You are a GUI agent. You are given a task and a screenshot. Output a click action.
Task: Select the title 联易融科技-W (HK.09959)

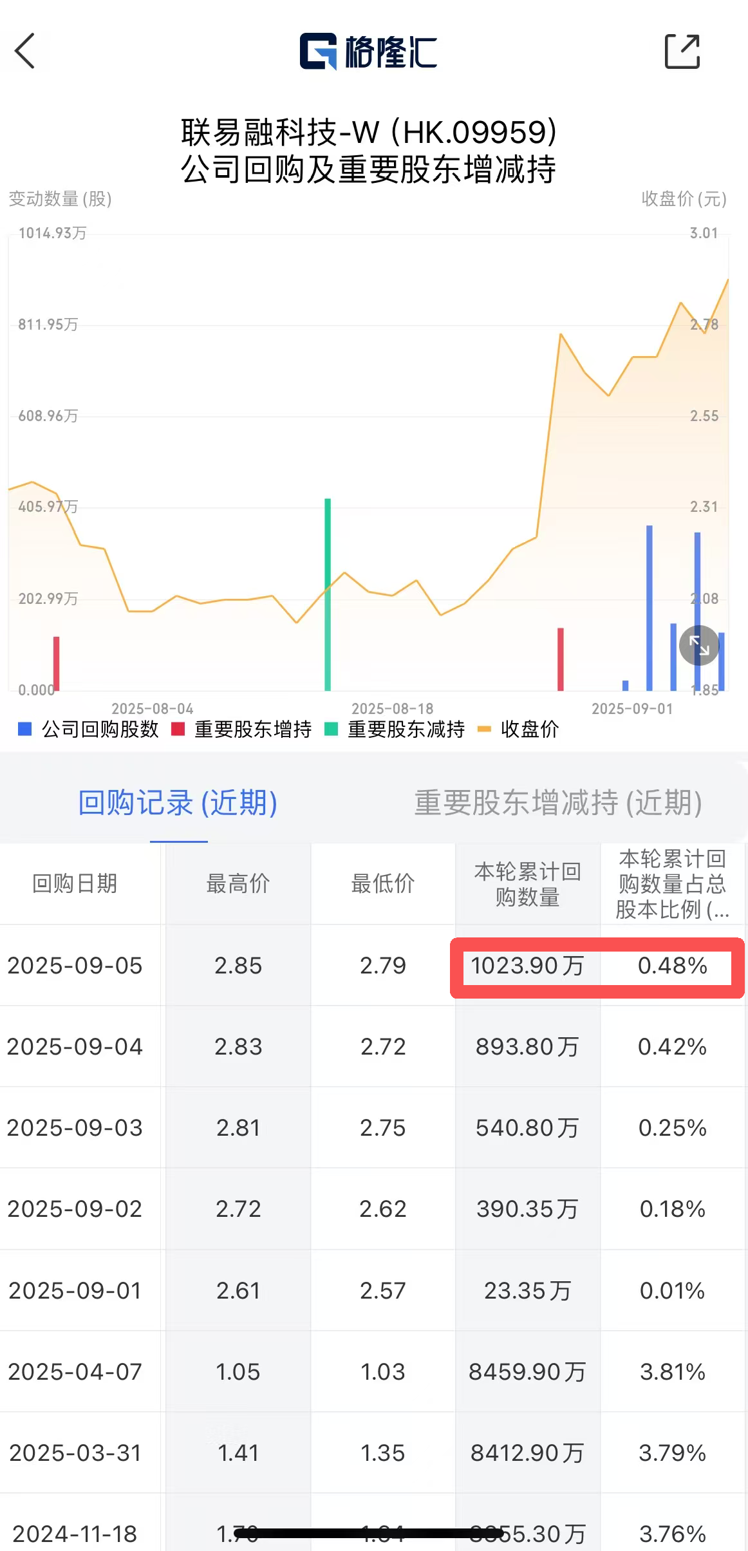pyautogui.click(x=369, y=132)
